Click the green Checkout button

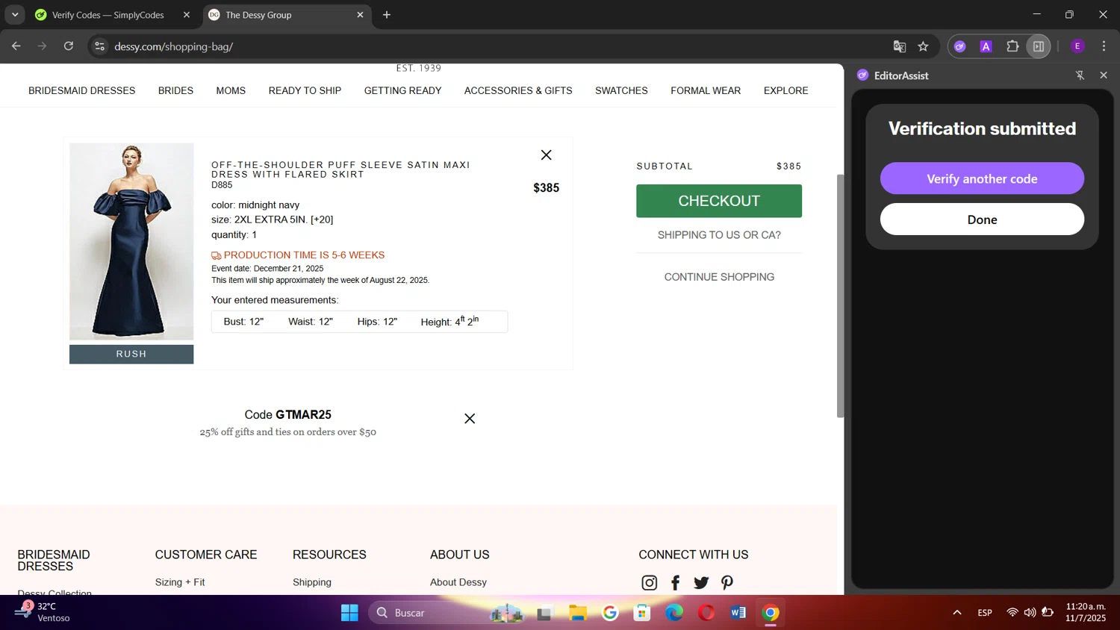719,201
